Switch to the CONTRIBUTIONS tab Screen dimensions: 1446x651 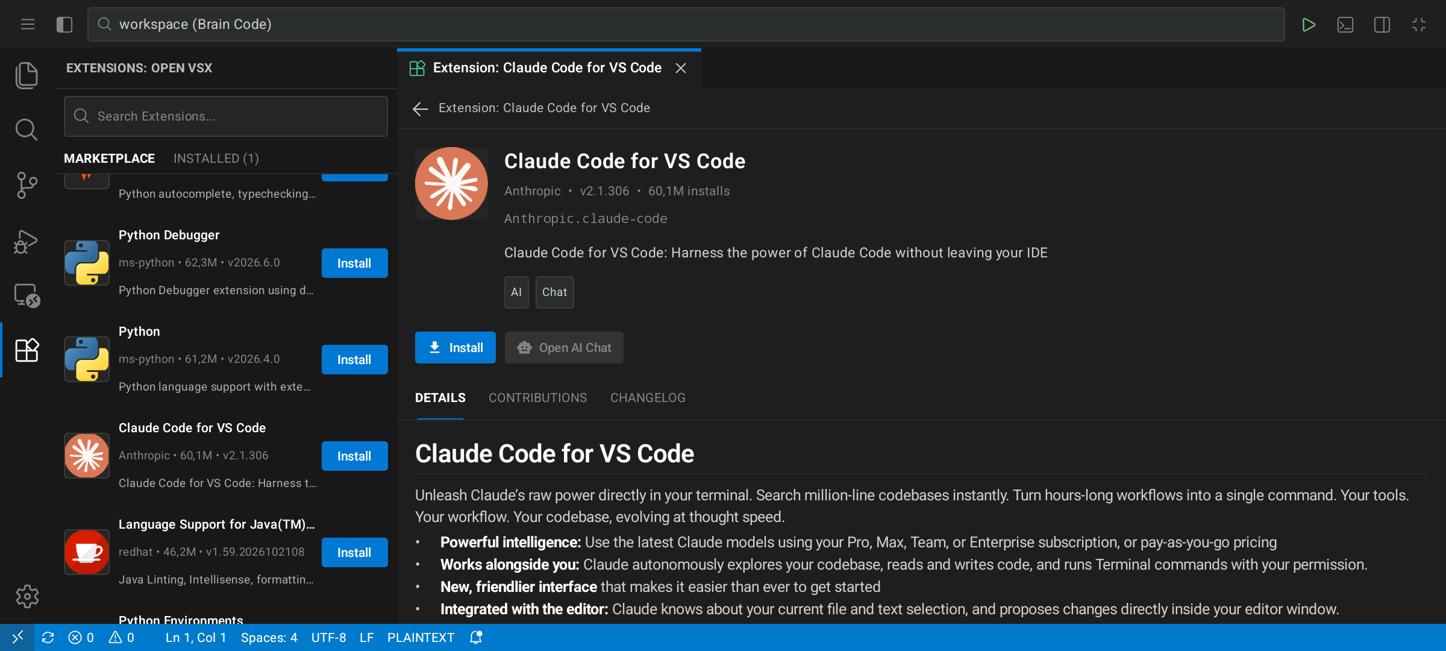pyautogui.click(x=537, y=398)
